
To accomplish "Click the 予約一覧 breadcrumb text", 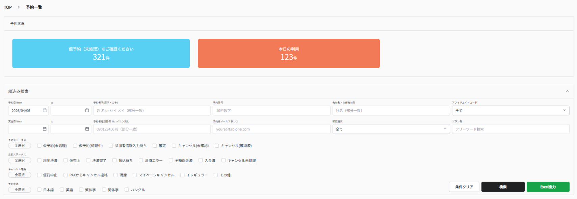I will coord(34,7).
